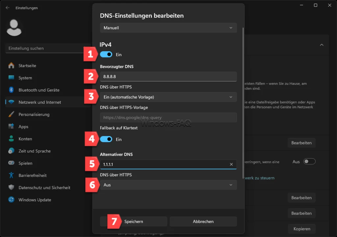Click the Barrierefreiheit accessibility icon
The image size is (337, 237).
coord(11,175)
